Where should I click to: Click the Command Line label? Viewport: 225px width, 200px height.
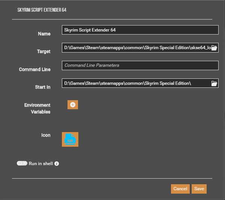click(x=35, y=69)
